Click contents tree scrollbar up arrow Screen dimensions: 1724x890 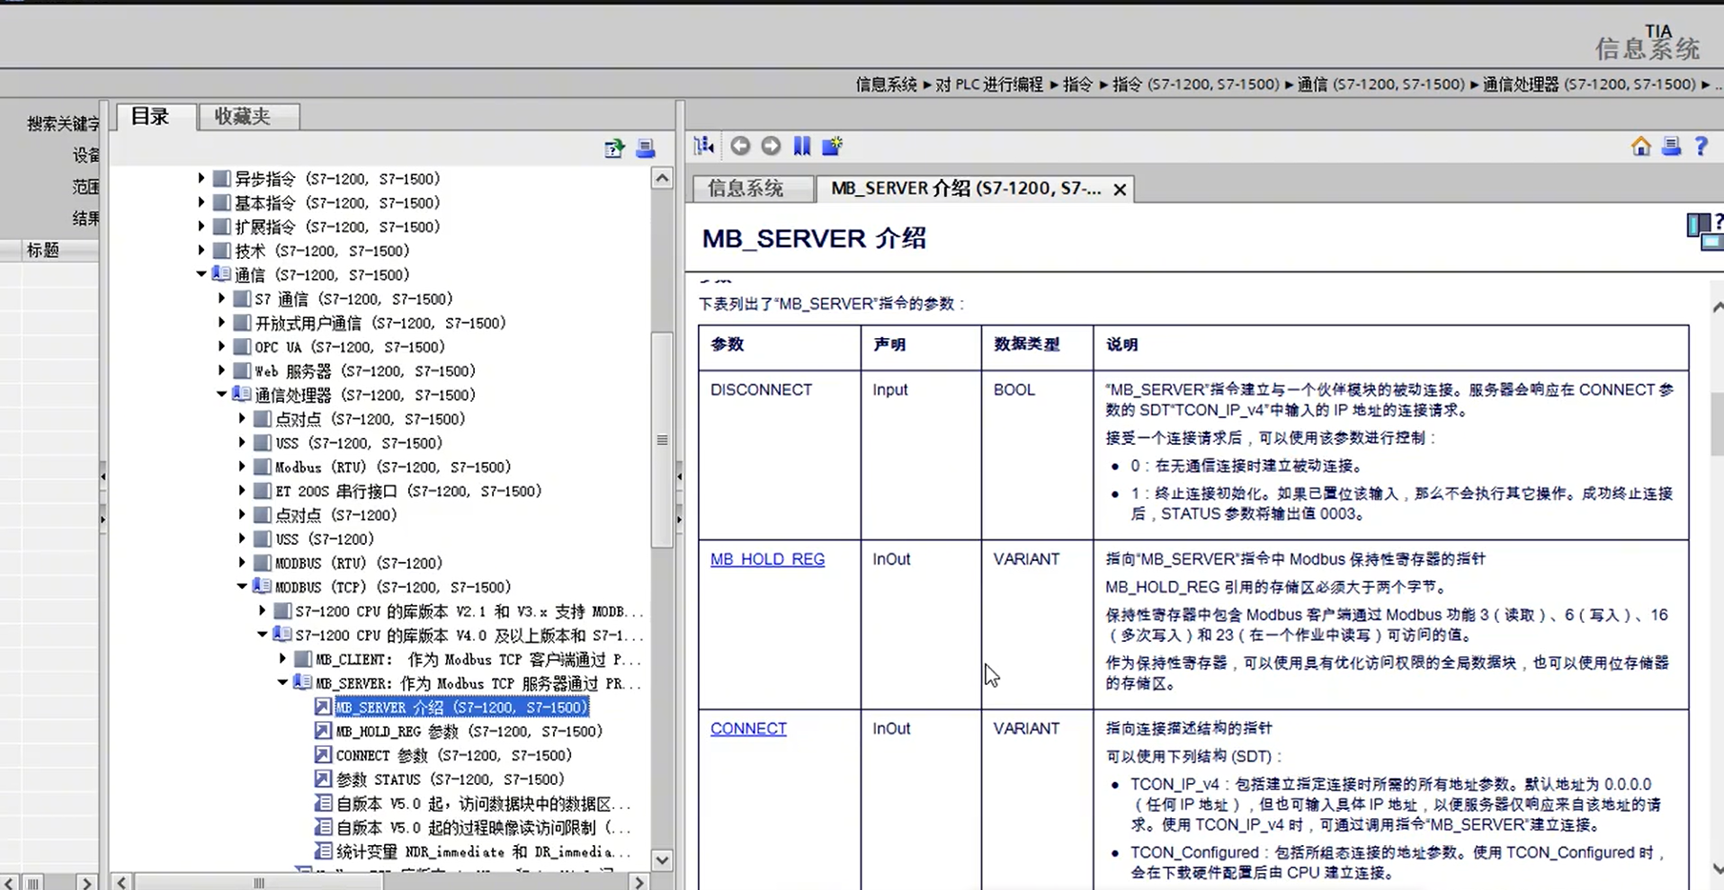[662, 178]
